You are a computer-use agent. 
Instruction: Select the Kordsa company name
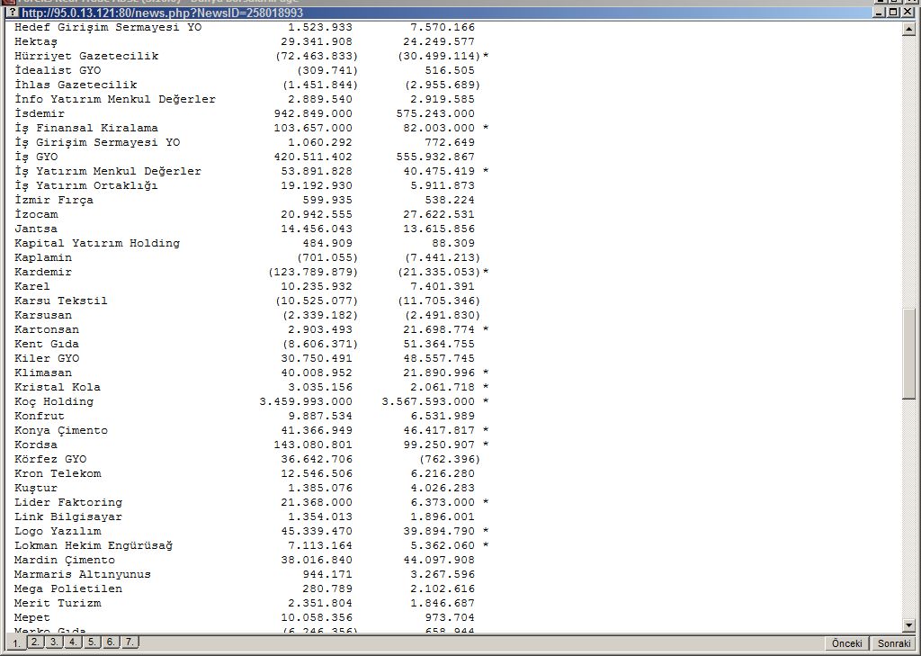coord(36,445)
